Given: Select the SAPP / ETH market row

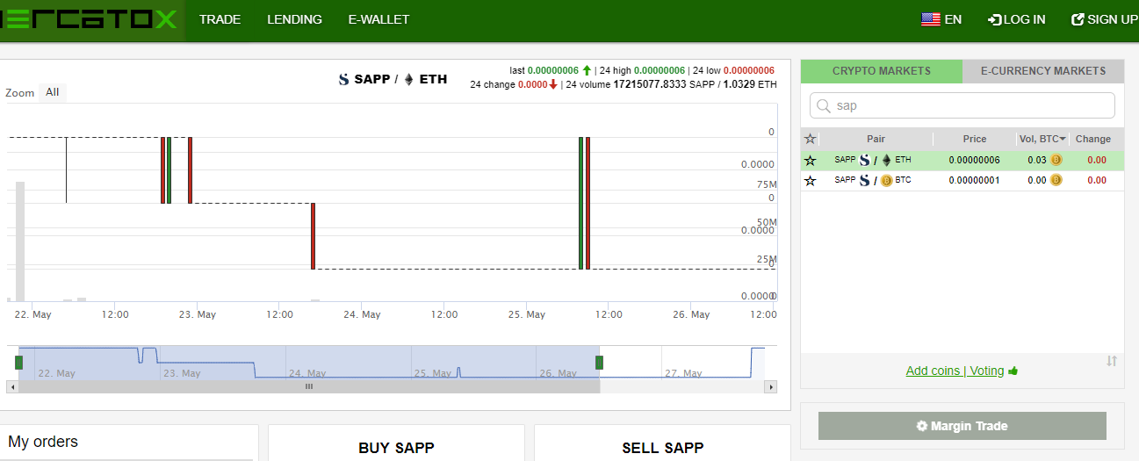Looking at the screenshot, I should 962,160.
